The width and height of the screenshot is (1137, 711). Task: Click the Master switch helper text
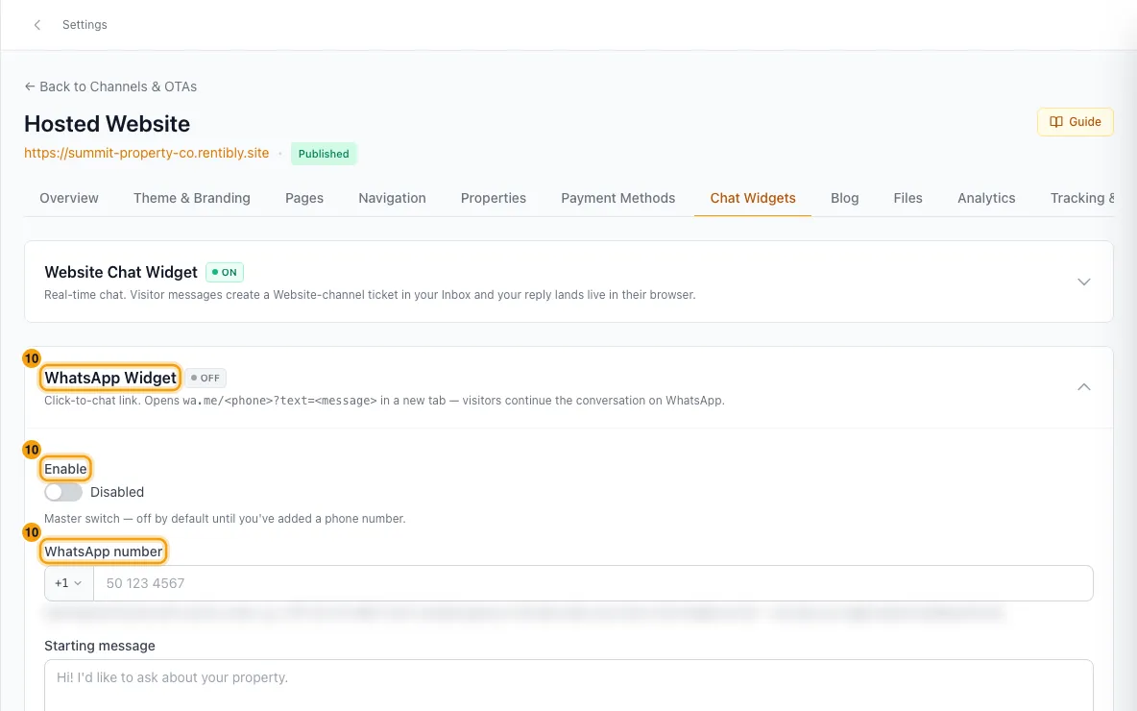(x=225, y=519)
